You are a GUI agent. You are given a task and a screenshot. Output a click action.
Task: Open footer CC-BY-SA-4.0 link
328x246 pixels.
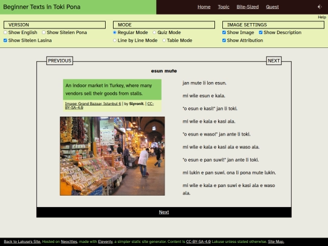[x=198, y=242]
